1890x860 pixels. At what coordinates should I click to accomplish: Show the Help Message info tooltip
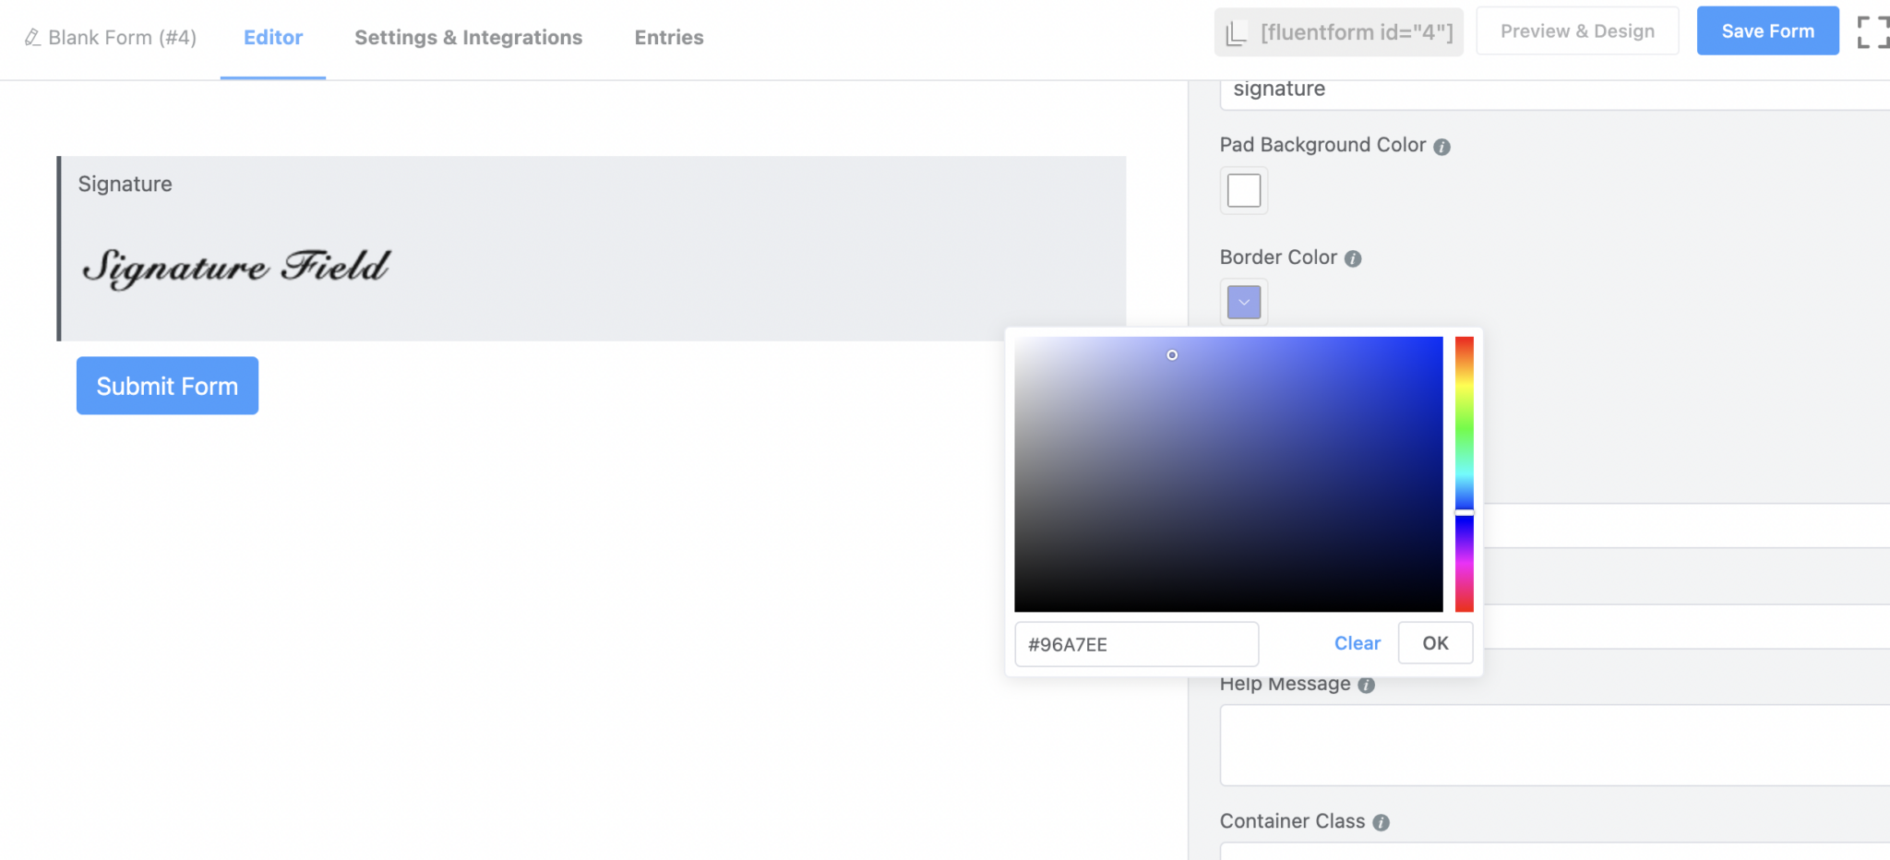[1365, 685]
